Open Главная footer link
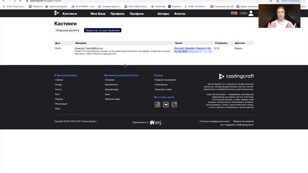 (x=59, y=80)
